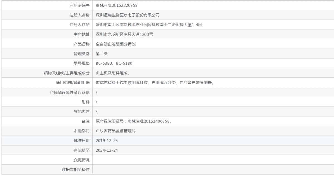Viewport: 334px width, 178px height.
Task: Click the label 数据库相关备注
Action: click(76, 169)
